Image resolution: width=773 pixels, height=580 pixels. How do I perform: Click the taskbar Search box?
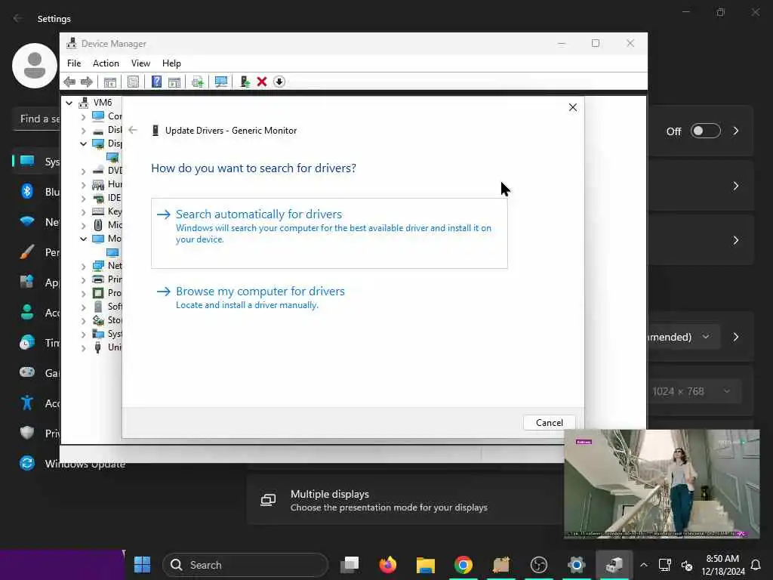point(245,565)
